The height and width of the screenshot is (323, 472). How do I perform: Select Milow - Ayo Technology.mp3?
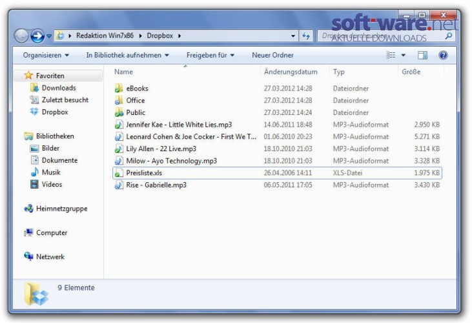pos(171,160)
